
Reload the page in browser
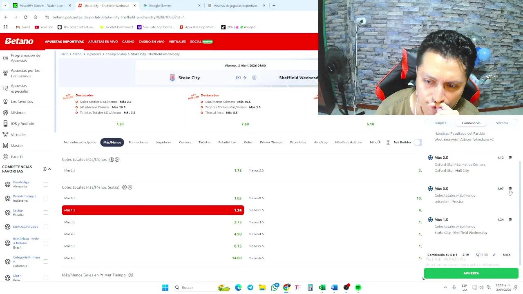[x=25, y=17]
